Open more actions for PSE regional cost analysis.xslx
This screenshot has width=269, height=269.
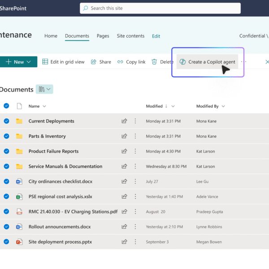click(135, 196)
